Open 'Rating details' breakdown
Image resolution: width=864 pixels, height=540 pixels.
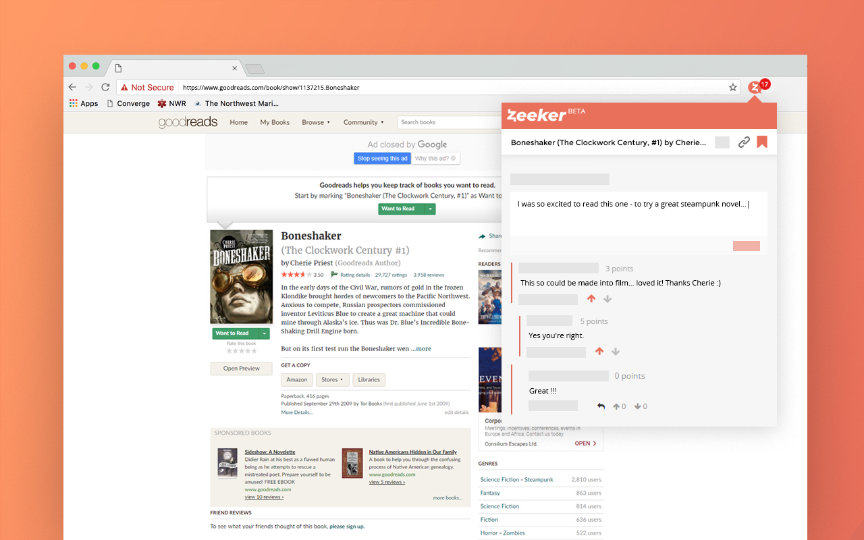pyautogui.click(x=355, y=275)
